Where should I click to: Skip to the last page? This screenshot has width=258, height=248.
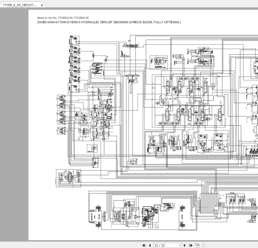(x=190, y=245)
